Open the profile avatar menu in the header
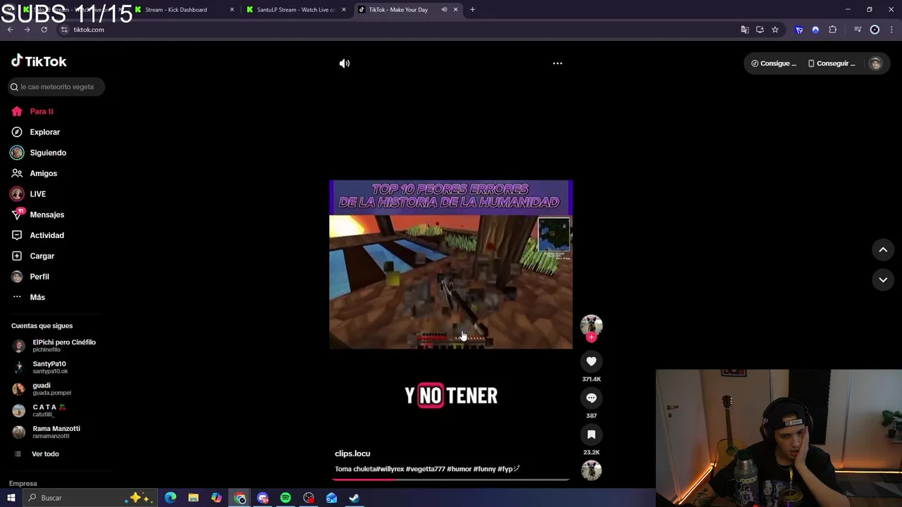 coord(875,63)
